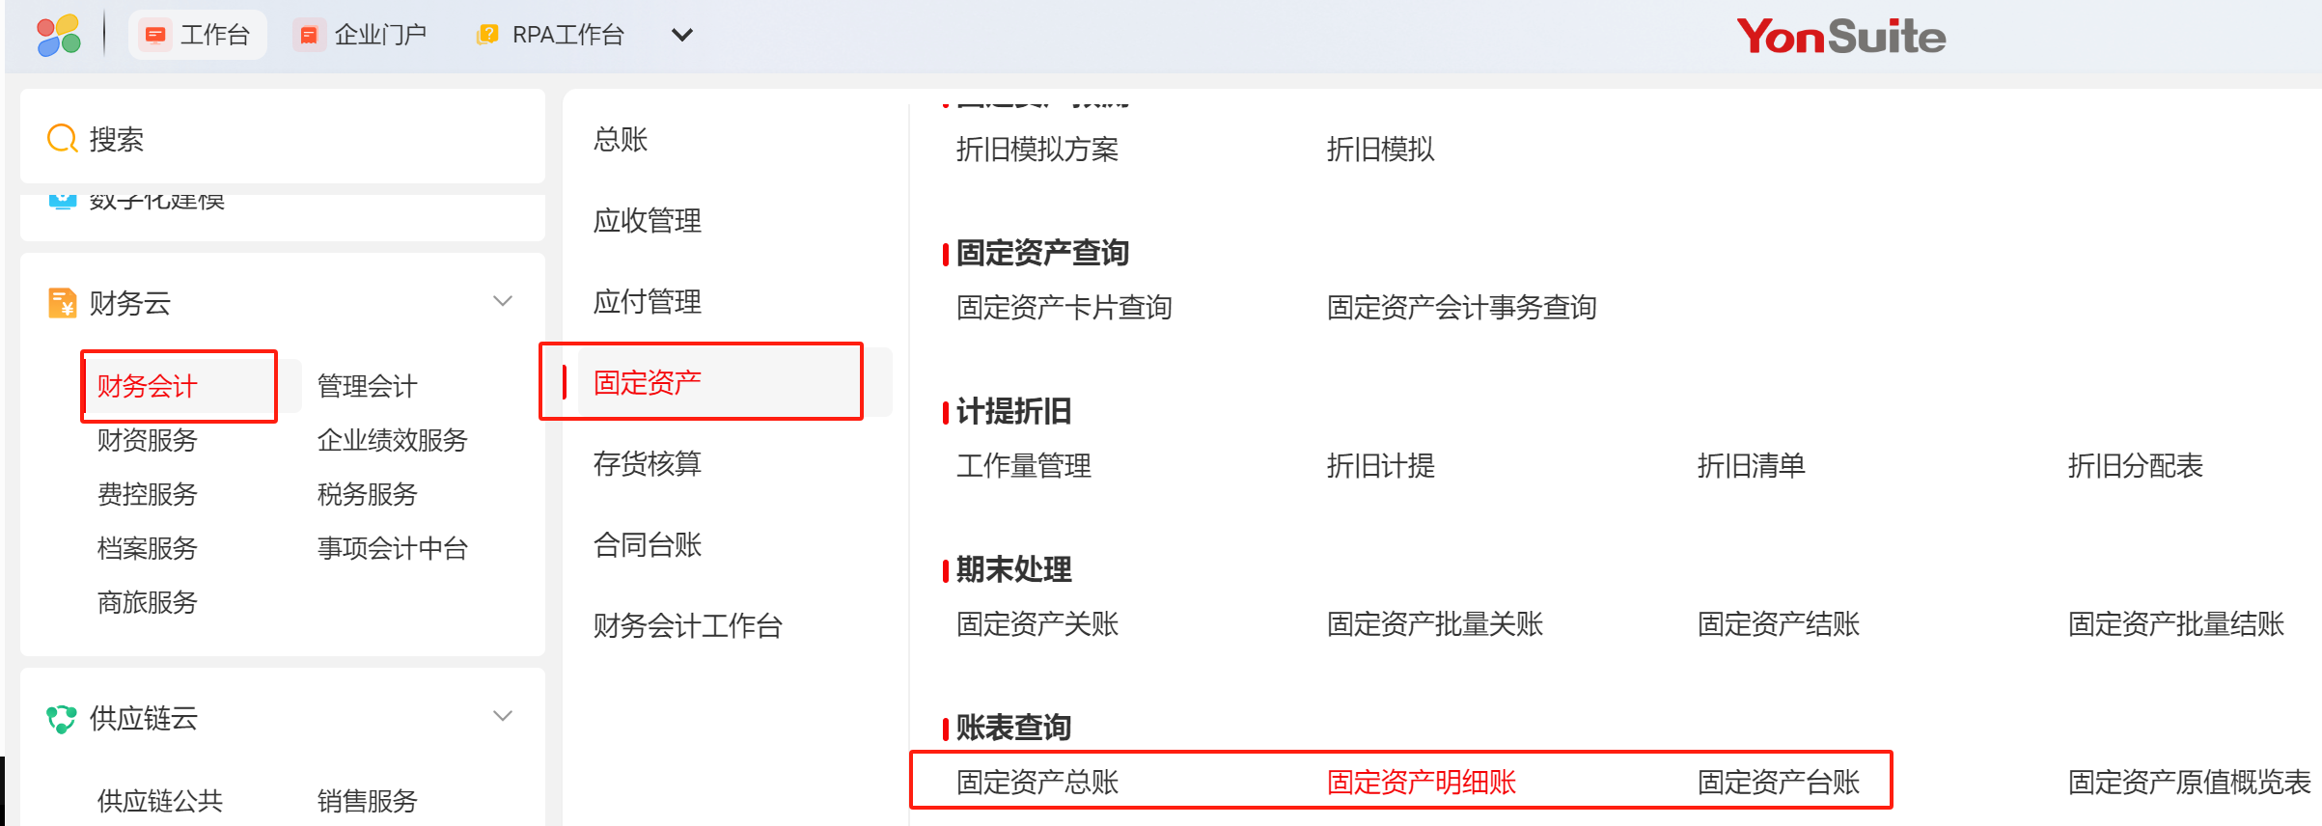
Task: Collapse the 供应链云 section chevron
Action: coord(503,716)
